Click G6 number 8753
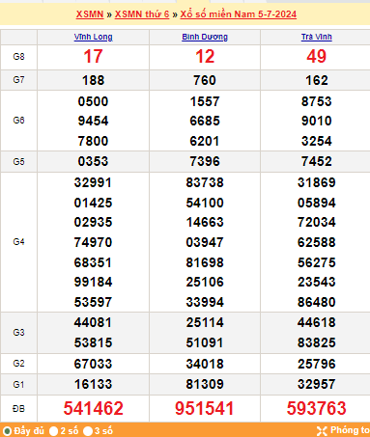This screenshot has height=437, width=370. pos(317,101)
